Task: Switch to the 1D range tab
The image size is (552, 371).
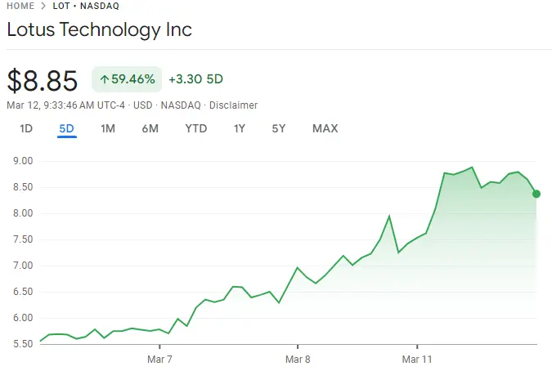Action: click(x=25, y=128)
